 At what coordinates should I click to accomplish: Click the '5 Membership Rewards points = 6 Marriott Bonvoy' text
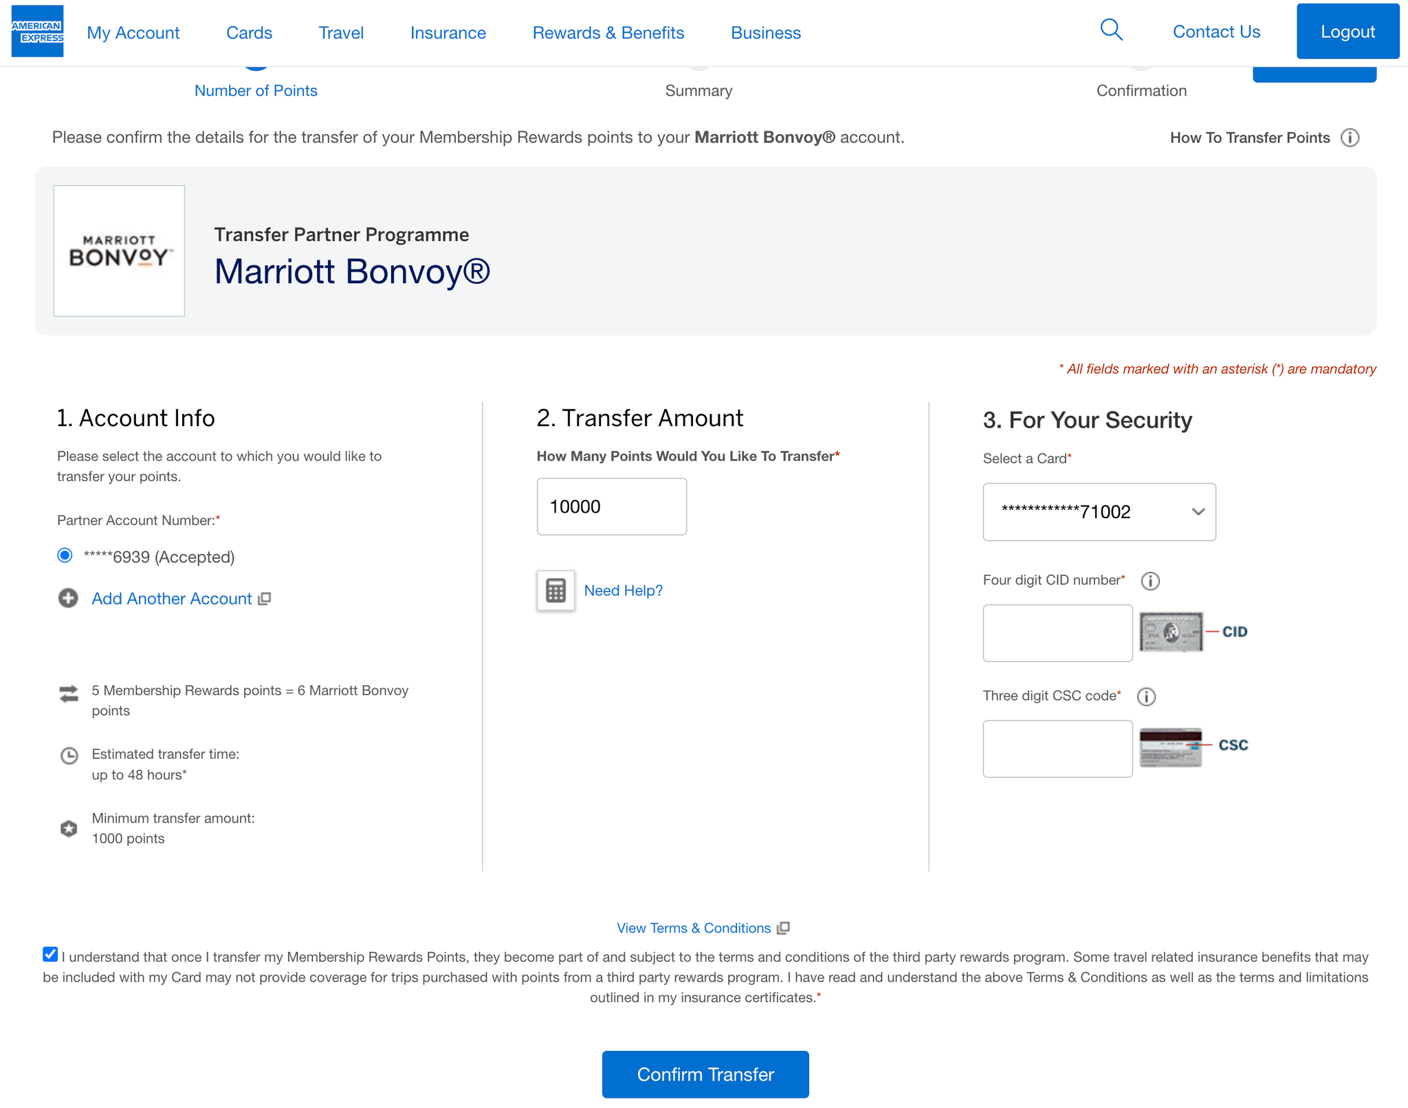[x=250, y=690]
